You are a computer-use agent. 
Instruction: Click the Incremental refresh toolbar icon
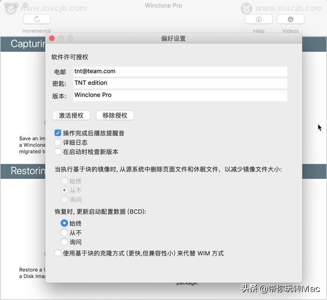(37, 20)
